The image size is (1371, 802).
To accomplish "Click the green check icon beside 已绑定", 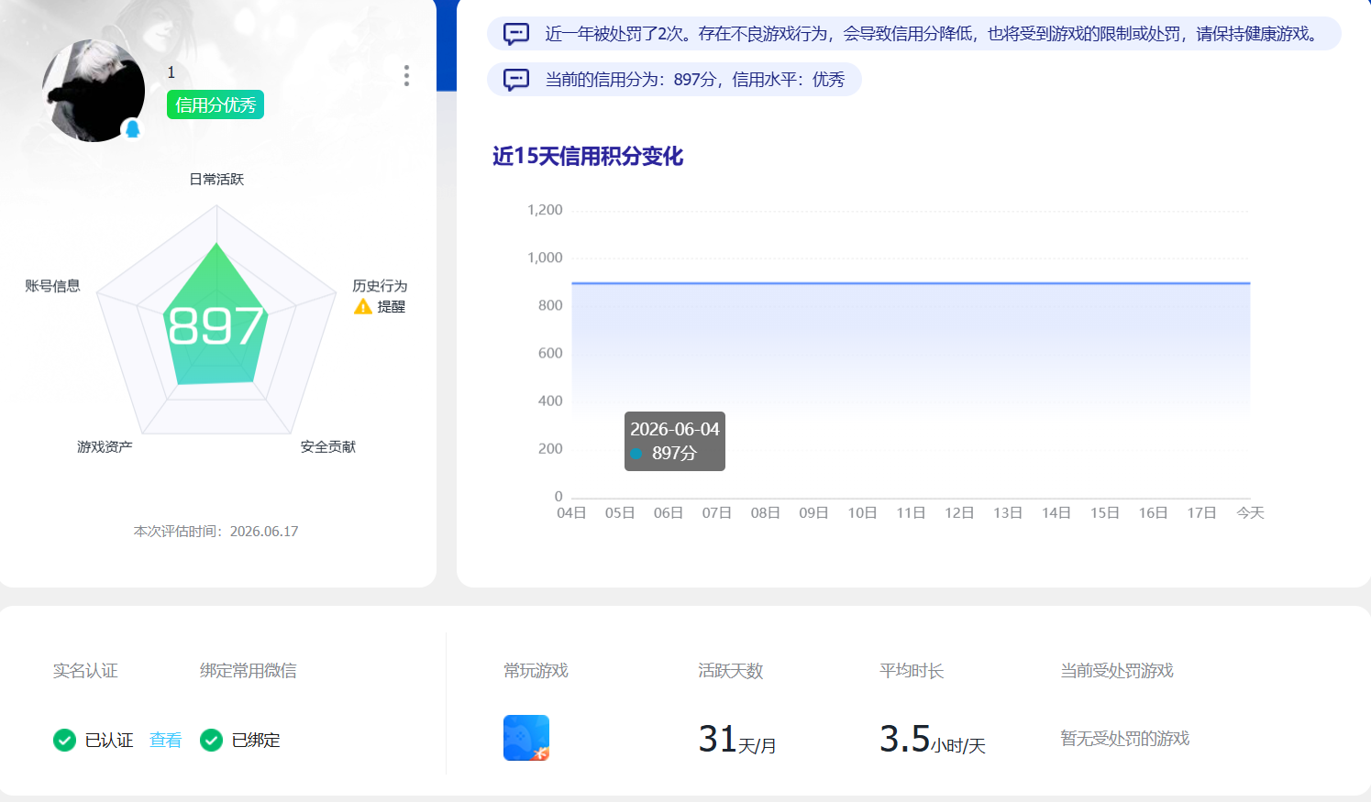I will (x=211, y=740).
